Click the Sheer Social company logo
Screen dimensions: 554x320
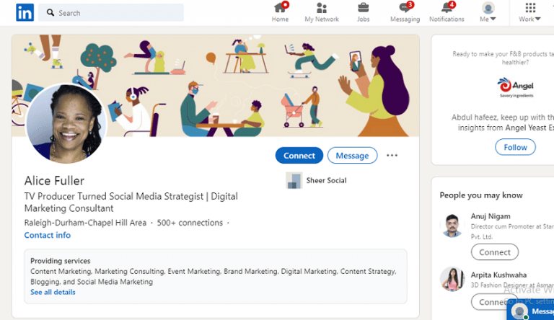click(294, 180)
